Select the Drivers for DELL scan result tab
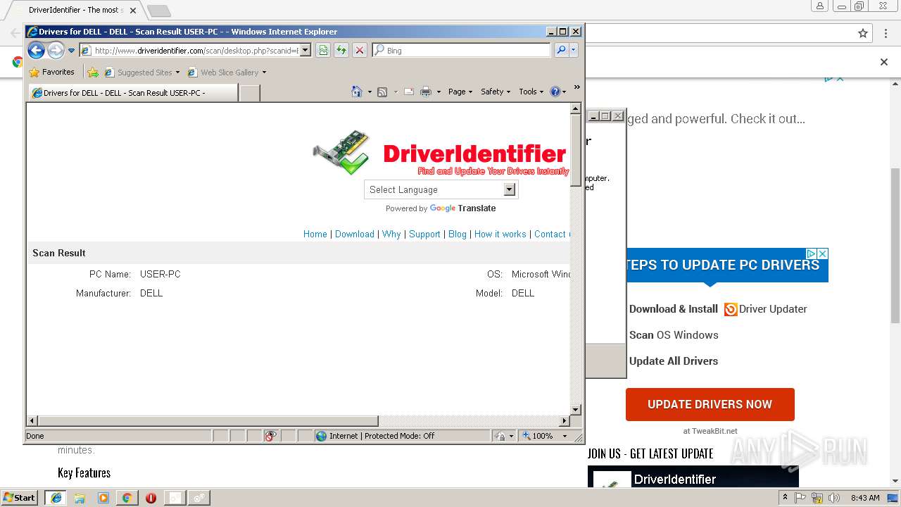 (x=134, y=92)
